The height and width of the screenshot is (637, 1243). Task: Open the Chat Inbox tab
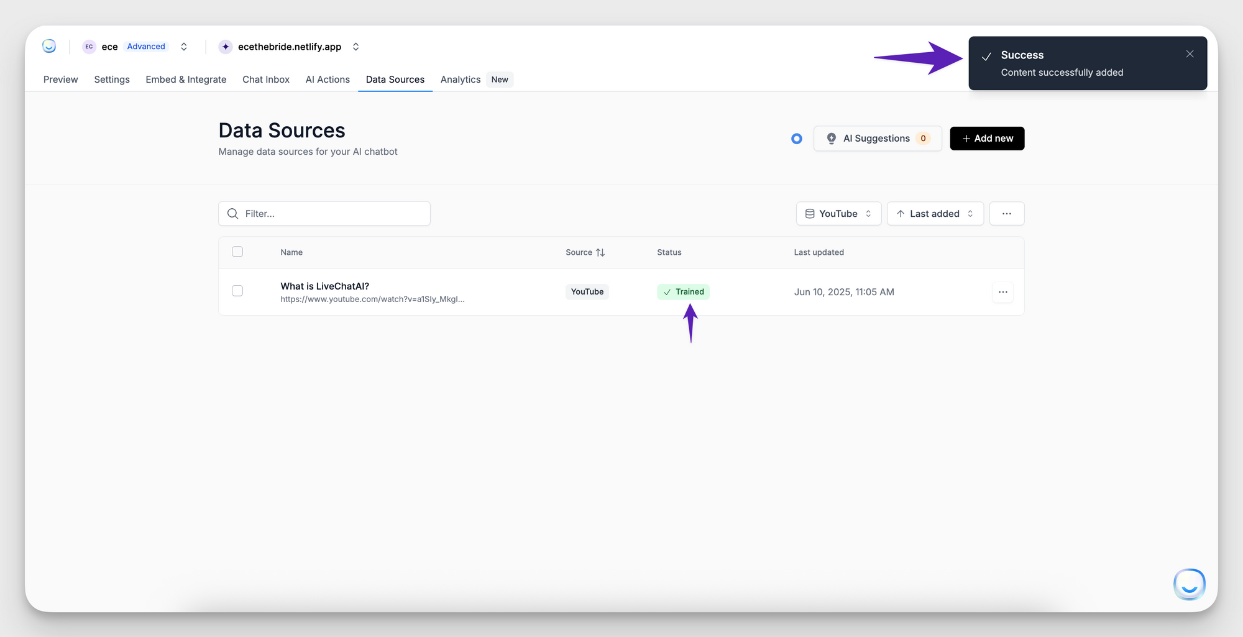pyautogui.click(x=266, y=80)
